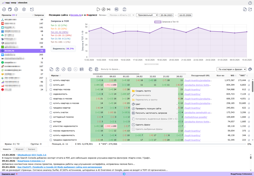Choose 'Создать группу' in context menu
254x176 pixels.
(143, 91)
